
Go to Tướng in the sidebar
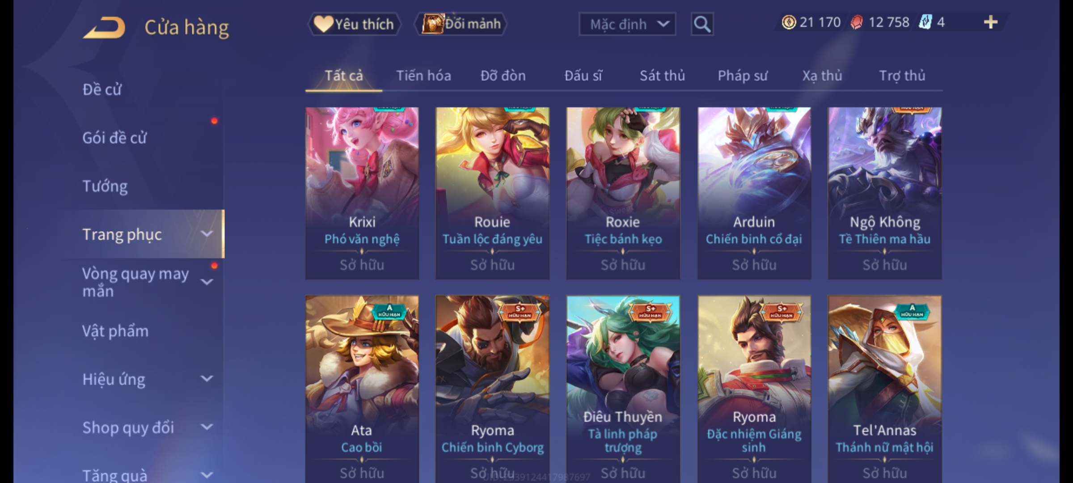(105, 186)
